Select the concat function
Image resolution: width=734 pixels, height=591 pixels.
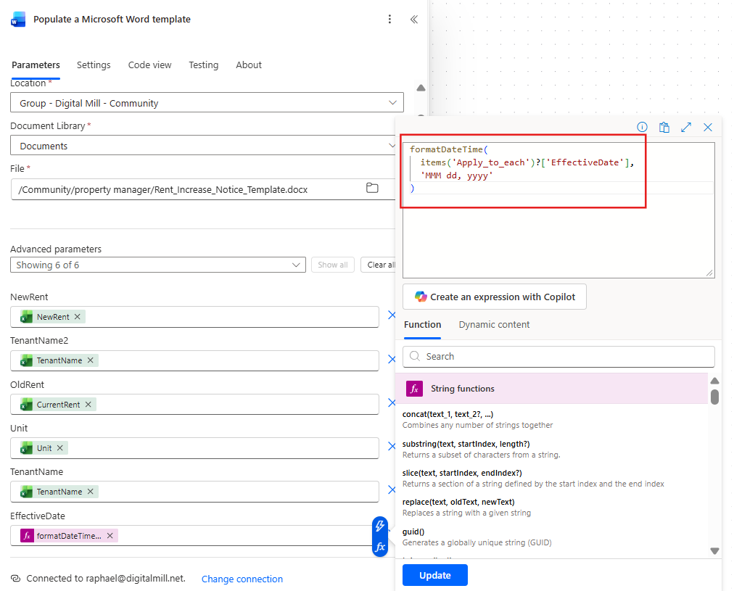coord(477,419)
